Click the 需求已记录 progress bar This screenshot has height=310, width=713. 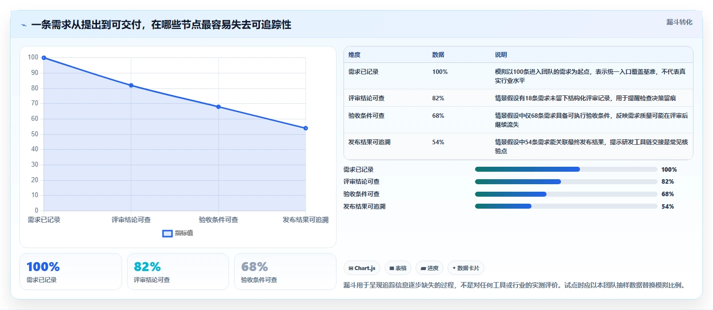566,170
